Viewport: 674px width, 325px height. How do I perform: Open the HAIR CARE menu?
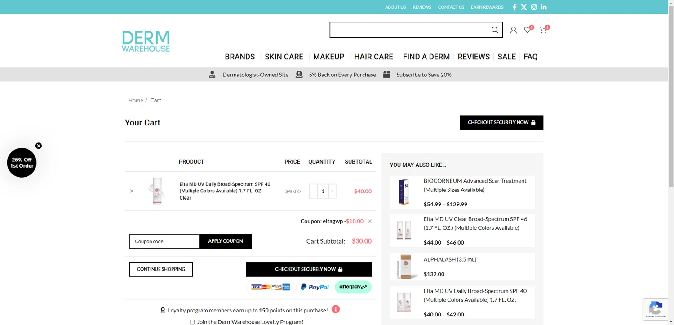373,57
